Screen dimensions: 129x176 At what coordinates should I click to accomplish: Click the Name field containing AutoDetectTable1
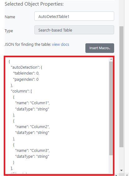point(74,16)
